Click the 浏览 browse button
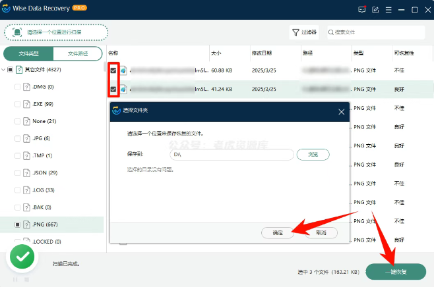This screenshot has height=287, width=434. pos(313,154)
